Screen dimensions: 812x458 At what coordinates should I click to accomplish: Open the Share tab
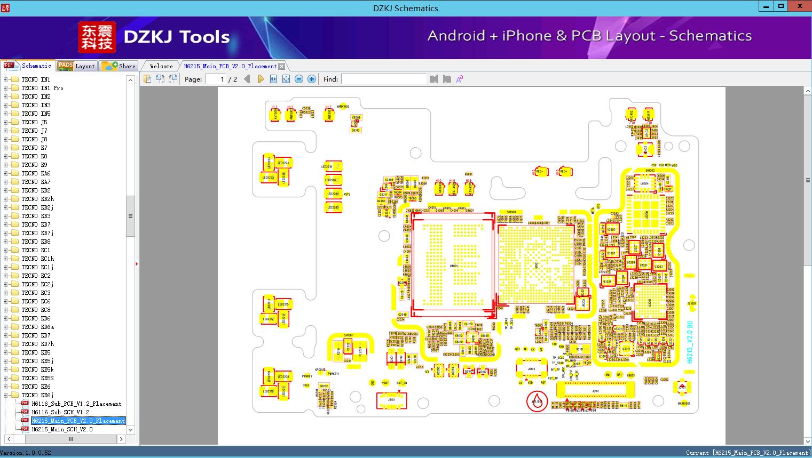[119, 66]
